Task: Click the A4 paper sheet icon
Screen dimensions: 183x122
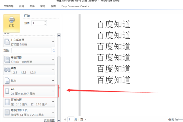Action: tap(7, 91)
